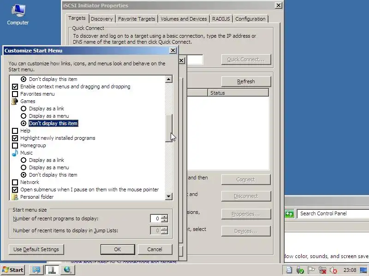This screenshot has height=276, width=369.
Task: Select Music Don't display this item
Action: coord(24,175)
